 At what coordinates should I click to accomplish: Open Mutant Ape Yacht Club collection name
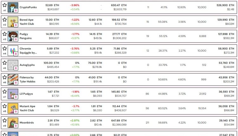pyautogui.click(x=27, y=108)
